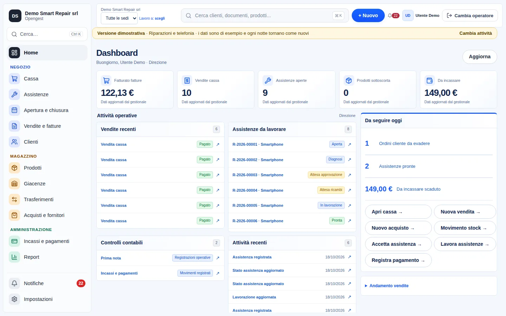
Task: Open Incassi e pagamenti card icon
Action: pos(14,241)
